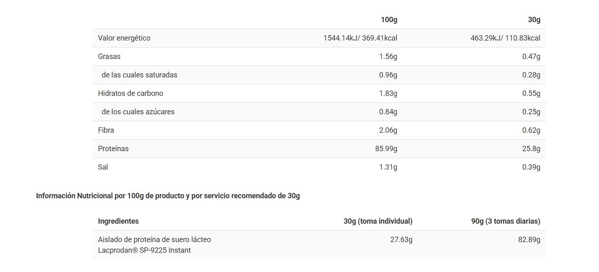Image resolution: width=599 pixels, height=272 pixels.
Task: Click the 100g column header
Action: 389,20
